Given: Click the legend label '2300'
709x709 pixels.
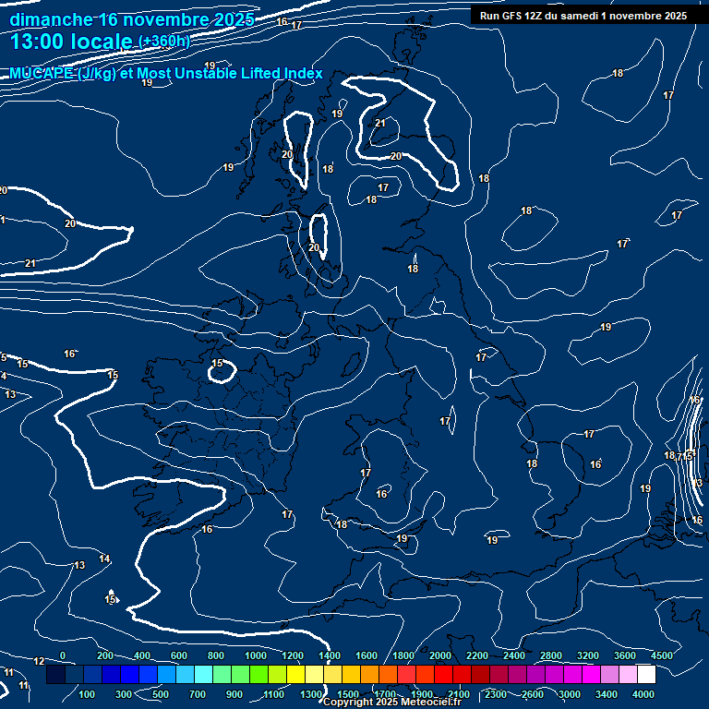Looking at the screenshot, I should coord(496,694).
